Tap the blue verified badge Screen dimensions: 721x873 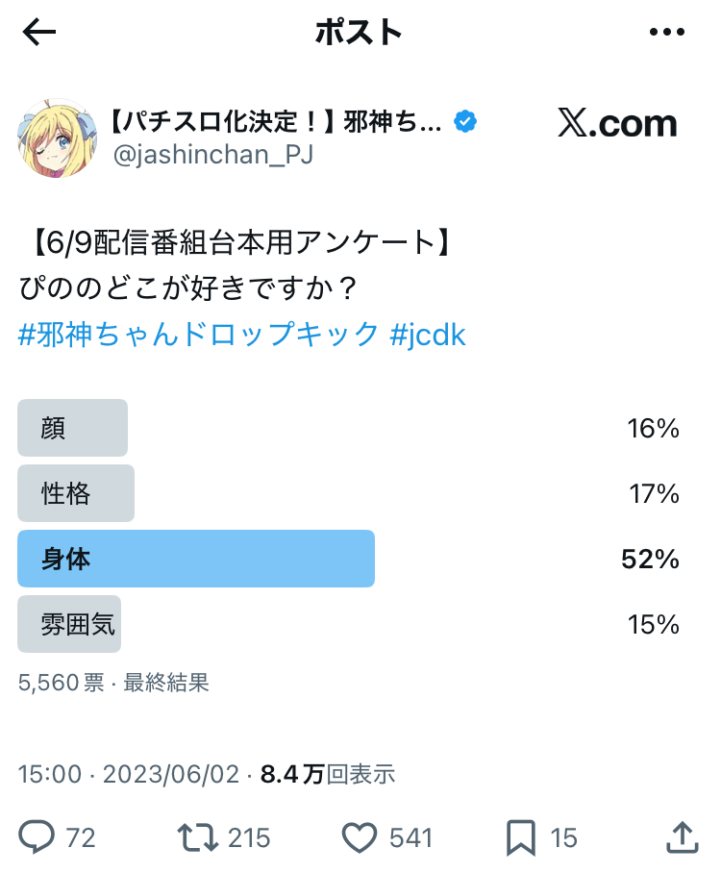click(x=466, y=122)
